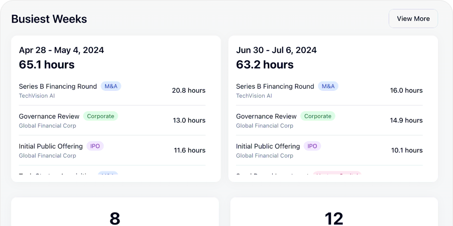The width and height of the screenshot is (453, 226).
Task: Click M&A tag in Apr 28 week card
Action: 111,86
